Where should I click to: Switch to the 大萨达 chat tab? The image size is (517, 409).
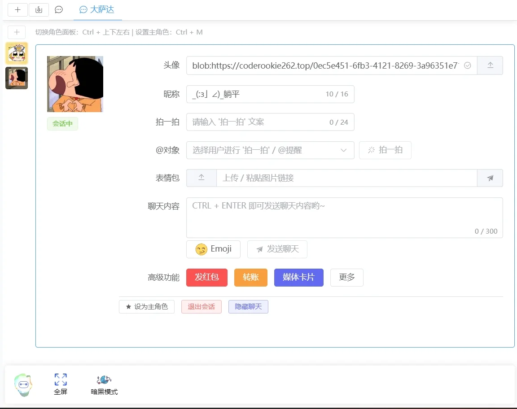(97, 9)
